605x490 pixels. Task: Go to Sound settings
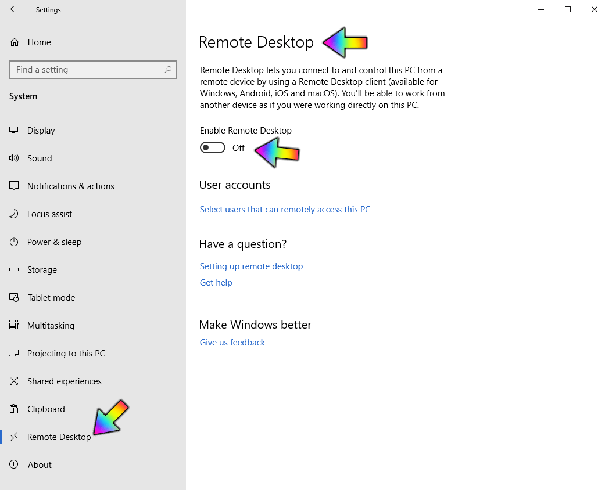(x=92, y=158)
